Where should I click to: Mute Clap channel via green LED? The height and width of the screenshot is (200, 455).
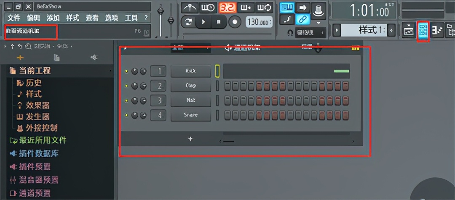(126, 86)
